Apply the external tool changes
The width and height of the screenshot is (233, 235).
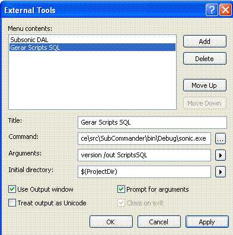pos(207,222)
